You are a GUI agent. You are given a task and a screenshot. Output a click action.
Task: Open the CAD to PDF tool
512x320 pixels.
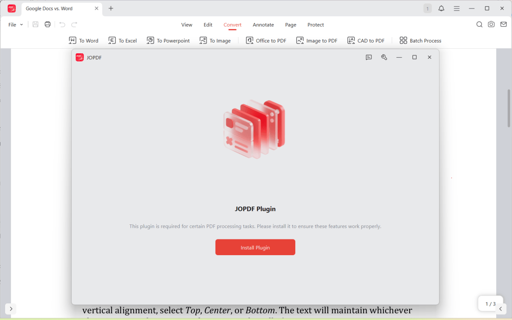[366, 41]
